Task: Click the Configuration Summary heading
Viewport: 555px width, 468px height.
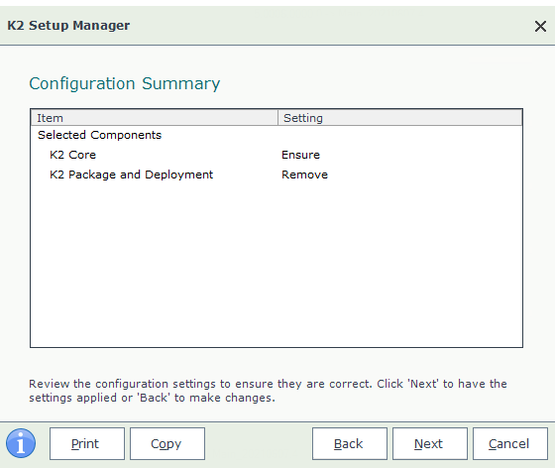Action: tap(125, 84)
